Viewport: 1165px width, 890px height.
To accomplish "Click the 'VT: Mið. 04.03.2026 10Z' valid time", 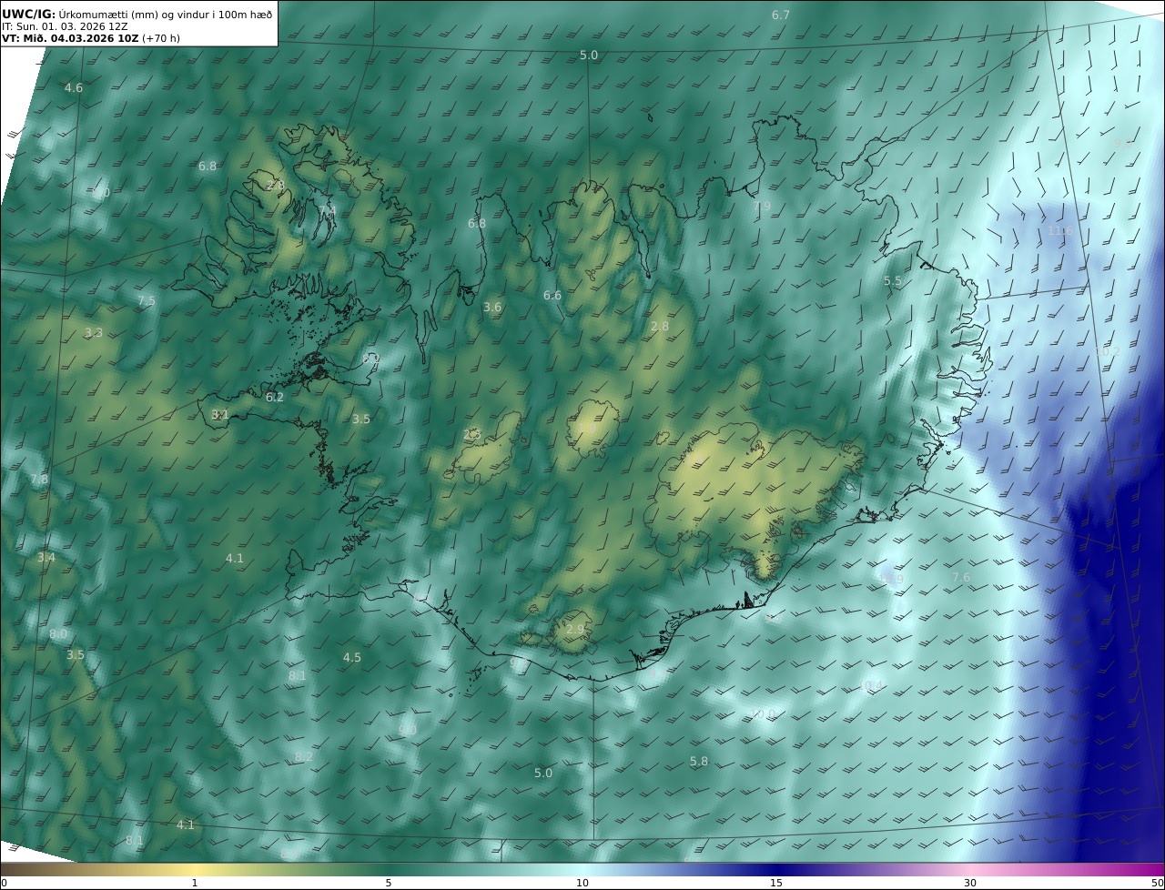I will (x=70, y=38).
